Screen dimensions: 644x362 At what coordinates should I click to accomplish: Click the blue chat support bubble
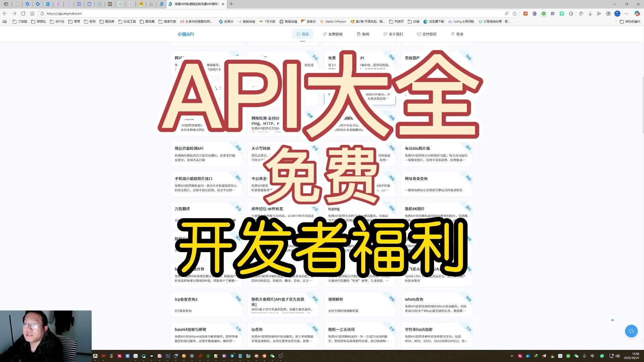pos(631,331)
